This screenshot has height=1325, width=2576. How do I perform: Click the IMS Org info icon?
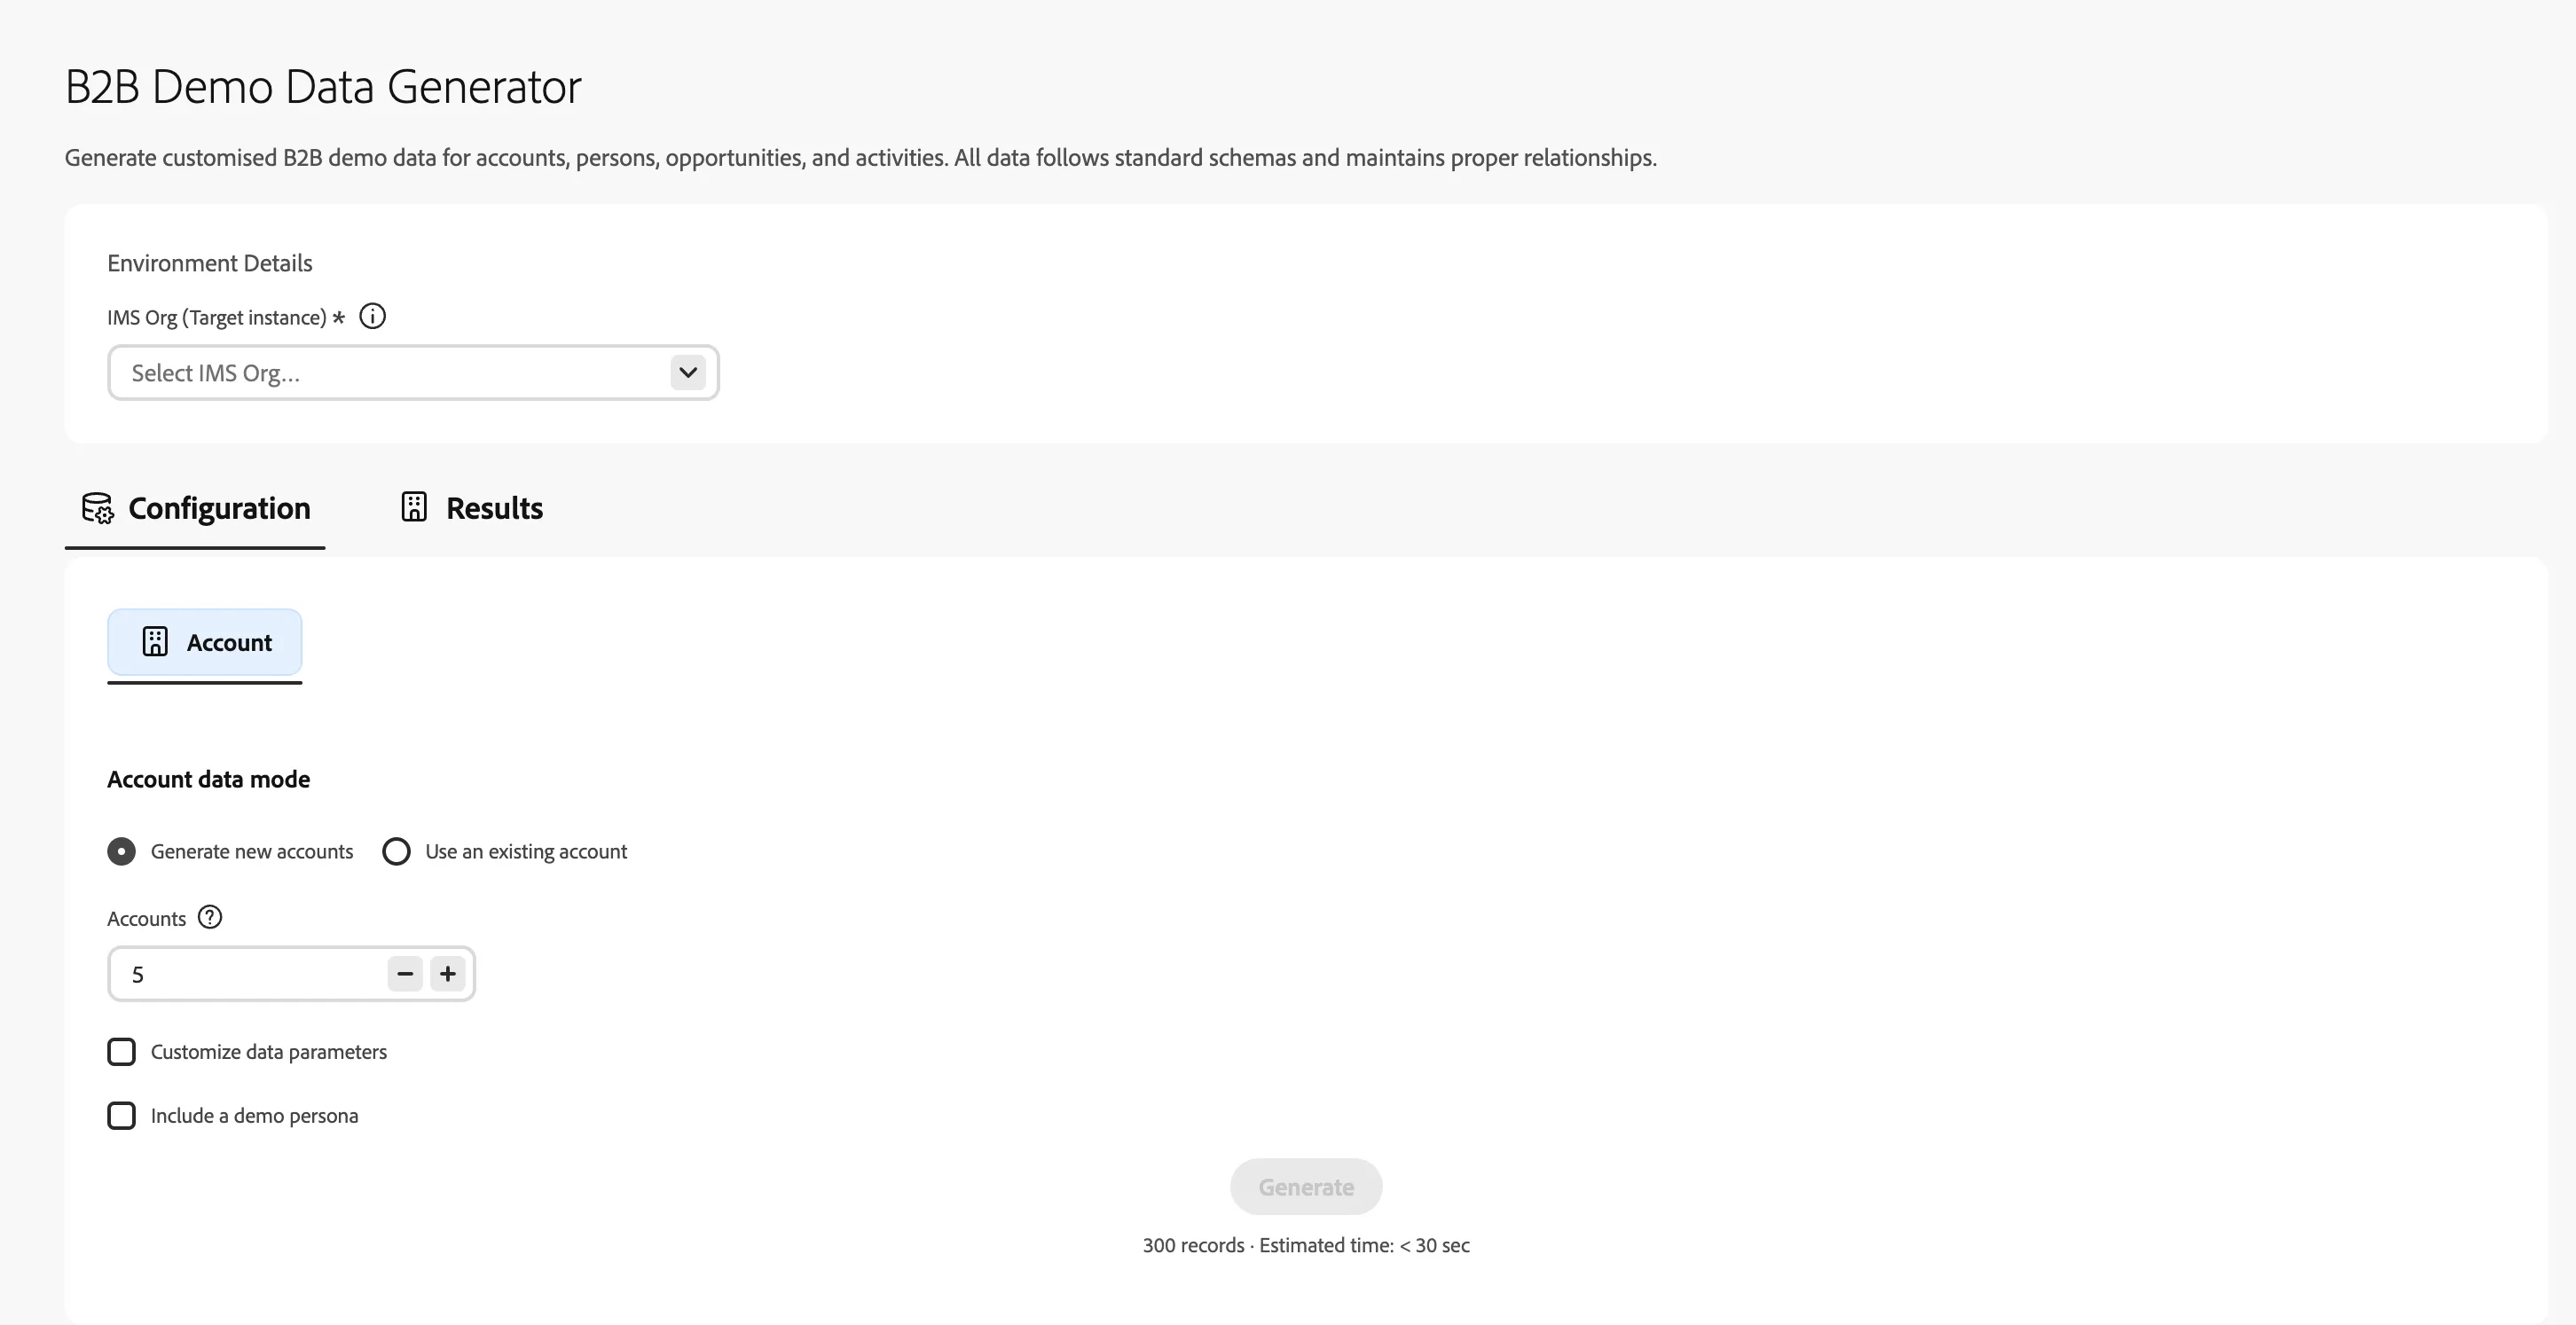[372, 316]
